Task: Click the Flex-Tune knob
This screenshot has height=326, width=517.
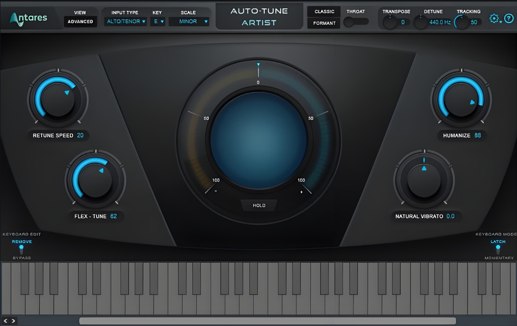Action: coord(95,180)
